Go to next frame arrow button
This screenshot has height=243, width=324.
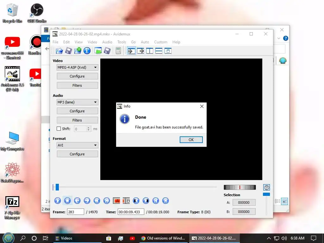coord(87,201)
